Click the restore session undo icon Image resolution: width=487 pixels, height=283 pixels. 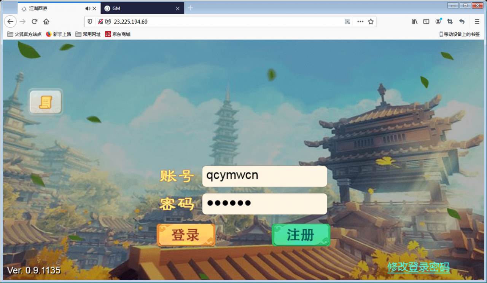pos(462,22)
